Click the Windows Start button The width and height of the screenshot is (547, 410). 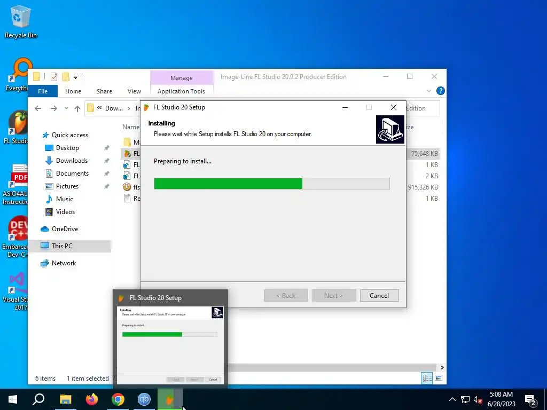tap(13, 399)
